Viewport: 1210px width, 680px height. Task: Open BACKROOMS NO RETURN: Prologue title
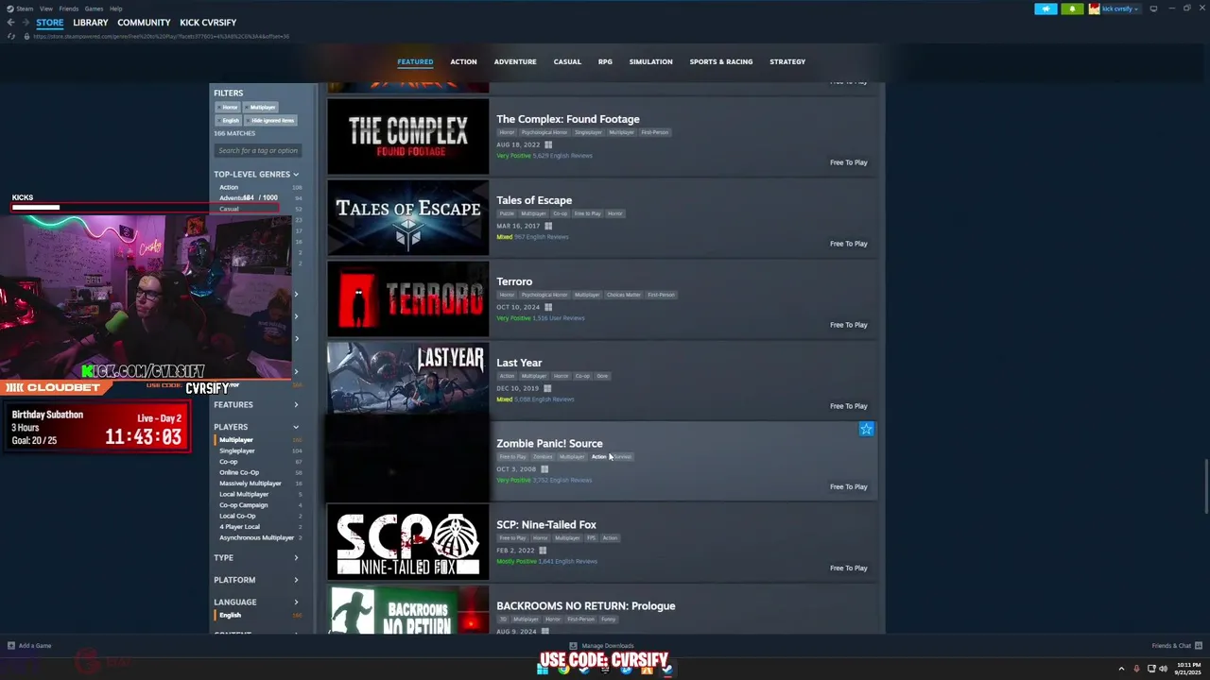coord(586,606)
